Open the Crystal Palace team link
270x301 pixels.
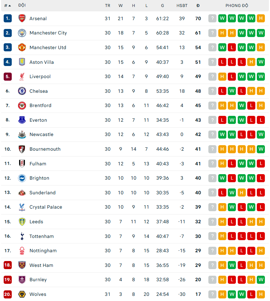click(46, 207)
